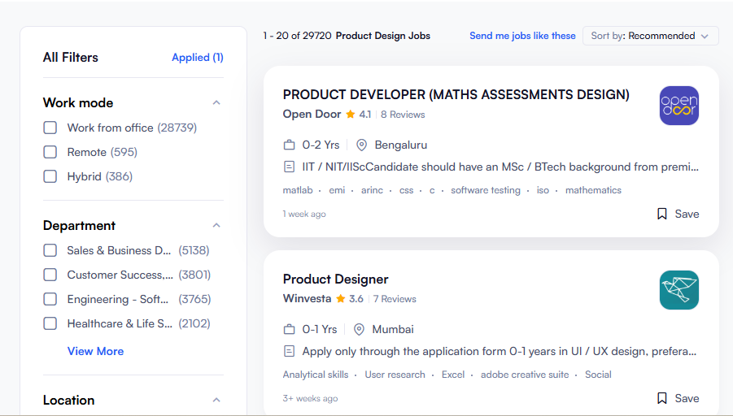This screenshot has height=416, width=733.
Task: Open the Winvesta company logo
Action: [x=678, y=290]
